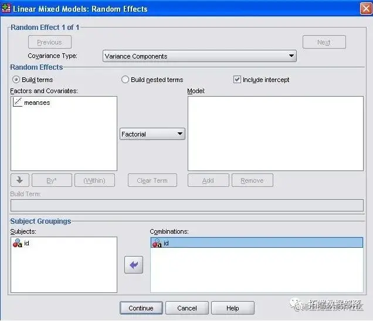Click the Add button
Screen dimensions: 373x321
coord(208,180)
